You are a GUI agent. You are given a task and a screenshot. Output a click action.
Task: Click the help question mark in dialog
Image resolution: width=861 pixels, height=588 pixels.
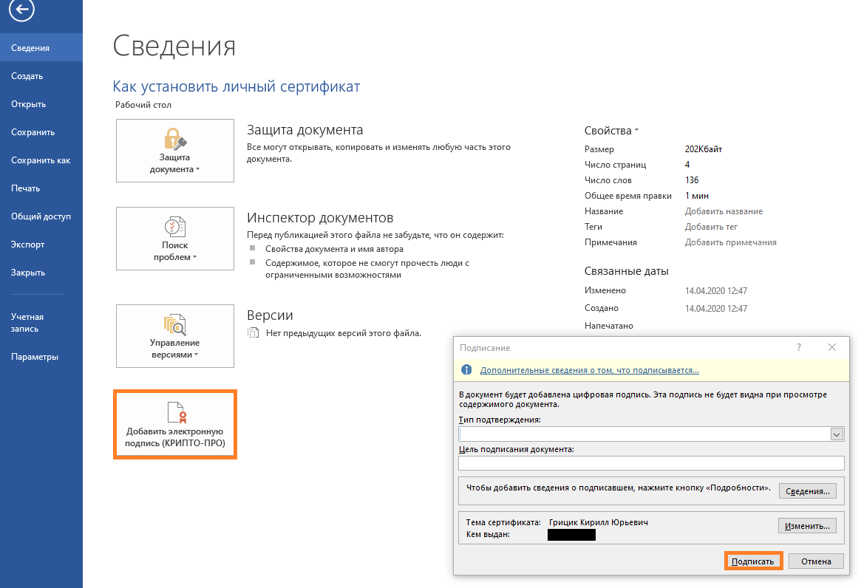click(798, 347)
